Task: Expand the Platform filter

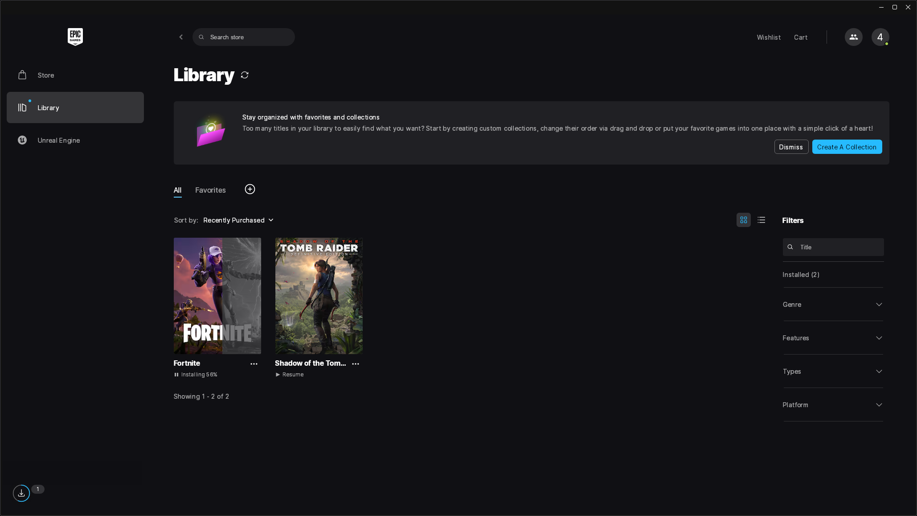Action: [x=833, y=405]
